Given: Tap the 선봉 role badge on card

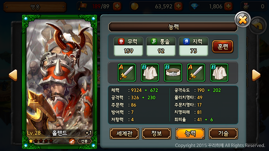Looking at the screenshot, I should point(84,141).
